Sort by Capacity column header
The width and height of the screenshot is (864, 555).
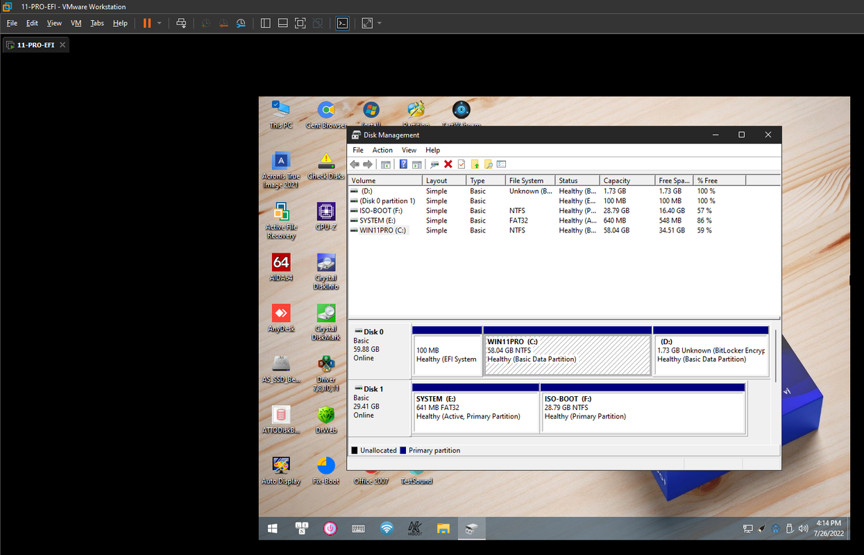(627, 180)
